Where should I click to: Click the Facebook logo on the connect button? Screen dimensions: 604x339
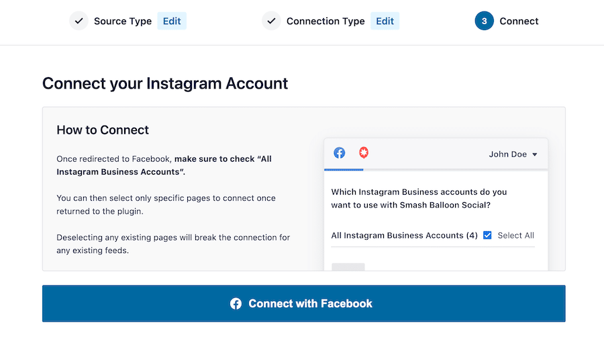(x=236, y=303)
